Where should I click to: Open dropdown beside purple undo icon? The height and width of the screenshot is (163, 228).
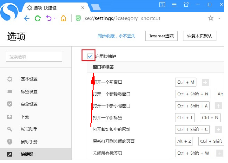click(55, 18)
